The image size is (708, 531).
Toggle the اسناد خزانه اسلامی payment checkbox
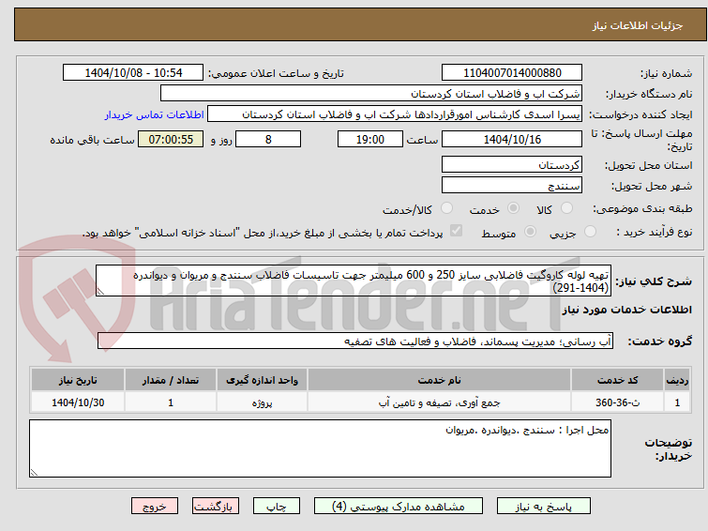pyautogui.click(x=456, y=231)
